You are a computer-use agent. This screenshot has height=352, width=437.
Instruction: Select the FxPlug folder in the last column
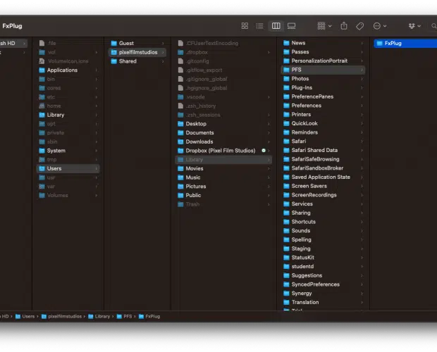tap(405, 43)
